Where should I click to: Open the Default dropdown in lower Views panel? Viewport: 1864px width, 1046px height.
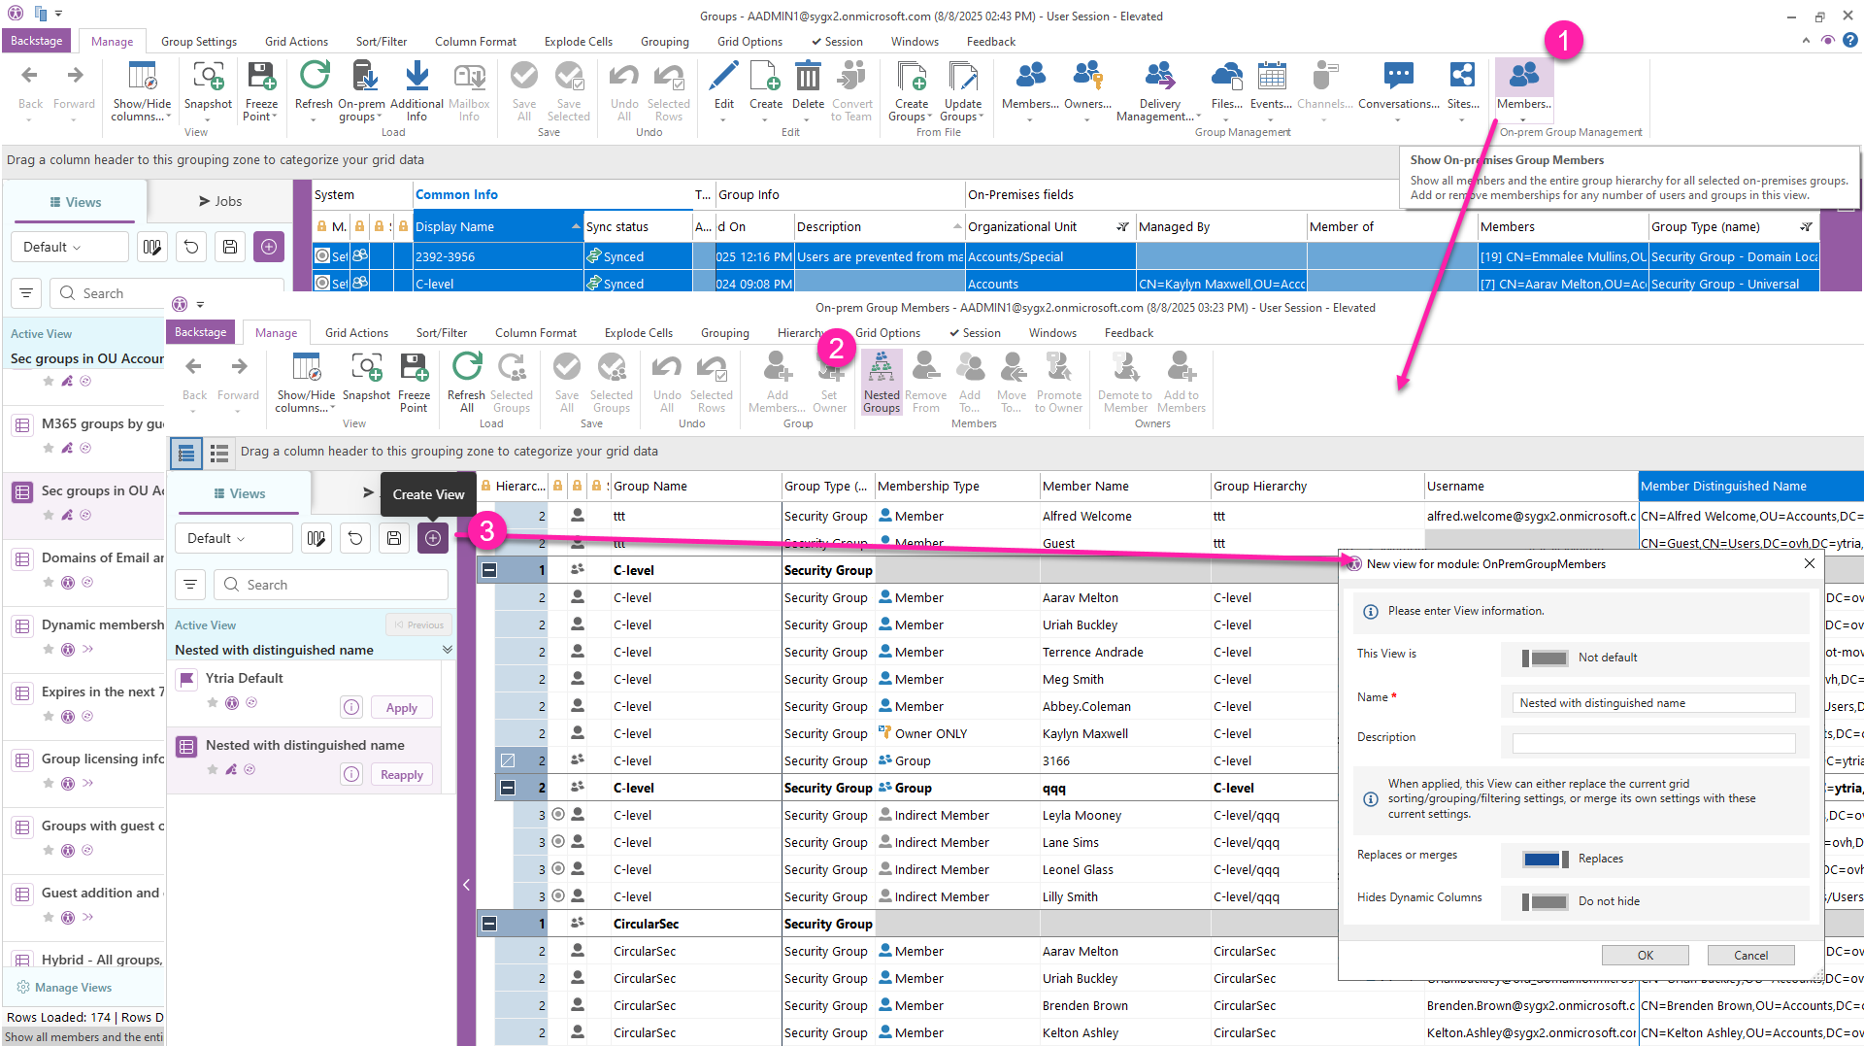pos(234,538)
